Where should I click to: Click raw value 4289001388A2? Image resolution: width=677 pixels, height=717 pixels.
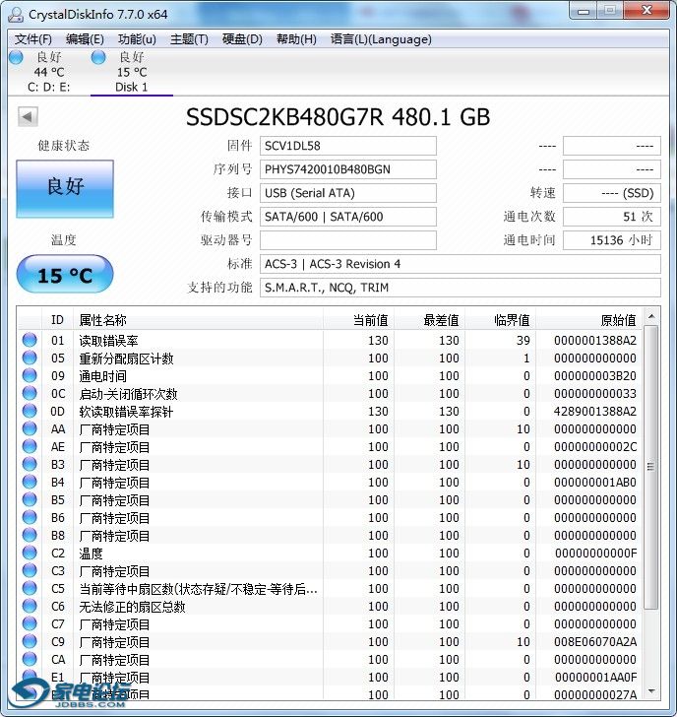[595, 412]
